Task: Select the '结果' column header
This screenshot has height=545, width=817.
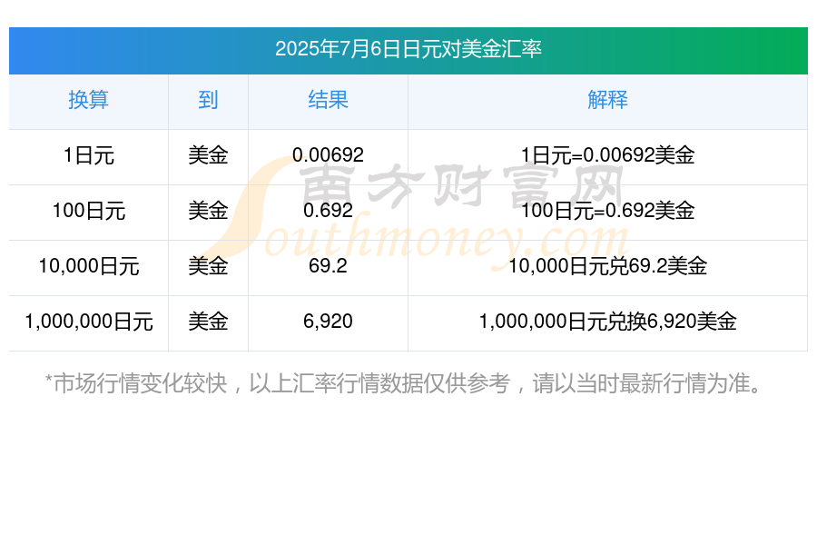Action: click(x=328, y=100)
